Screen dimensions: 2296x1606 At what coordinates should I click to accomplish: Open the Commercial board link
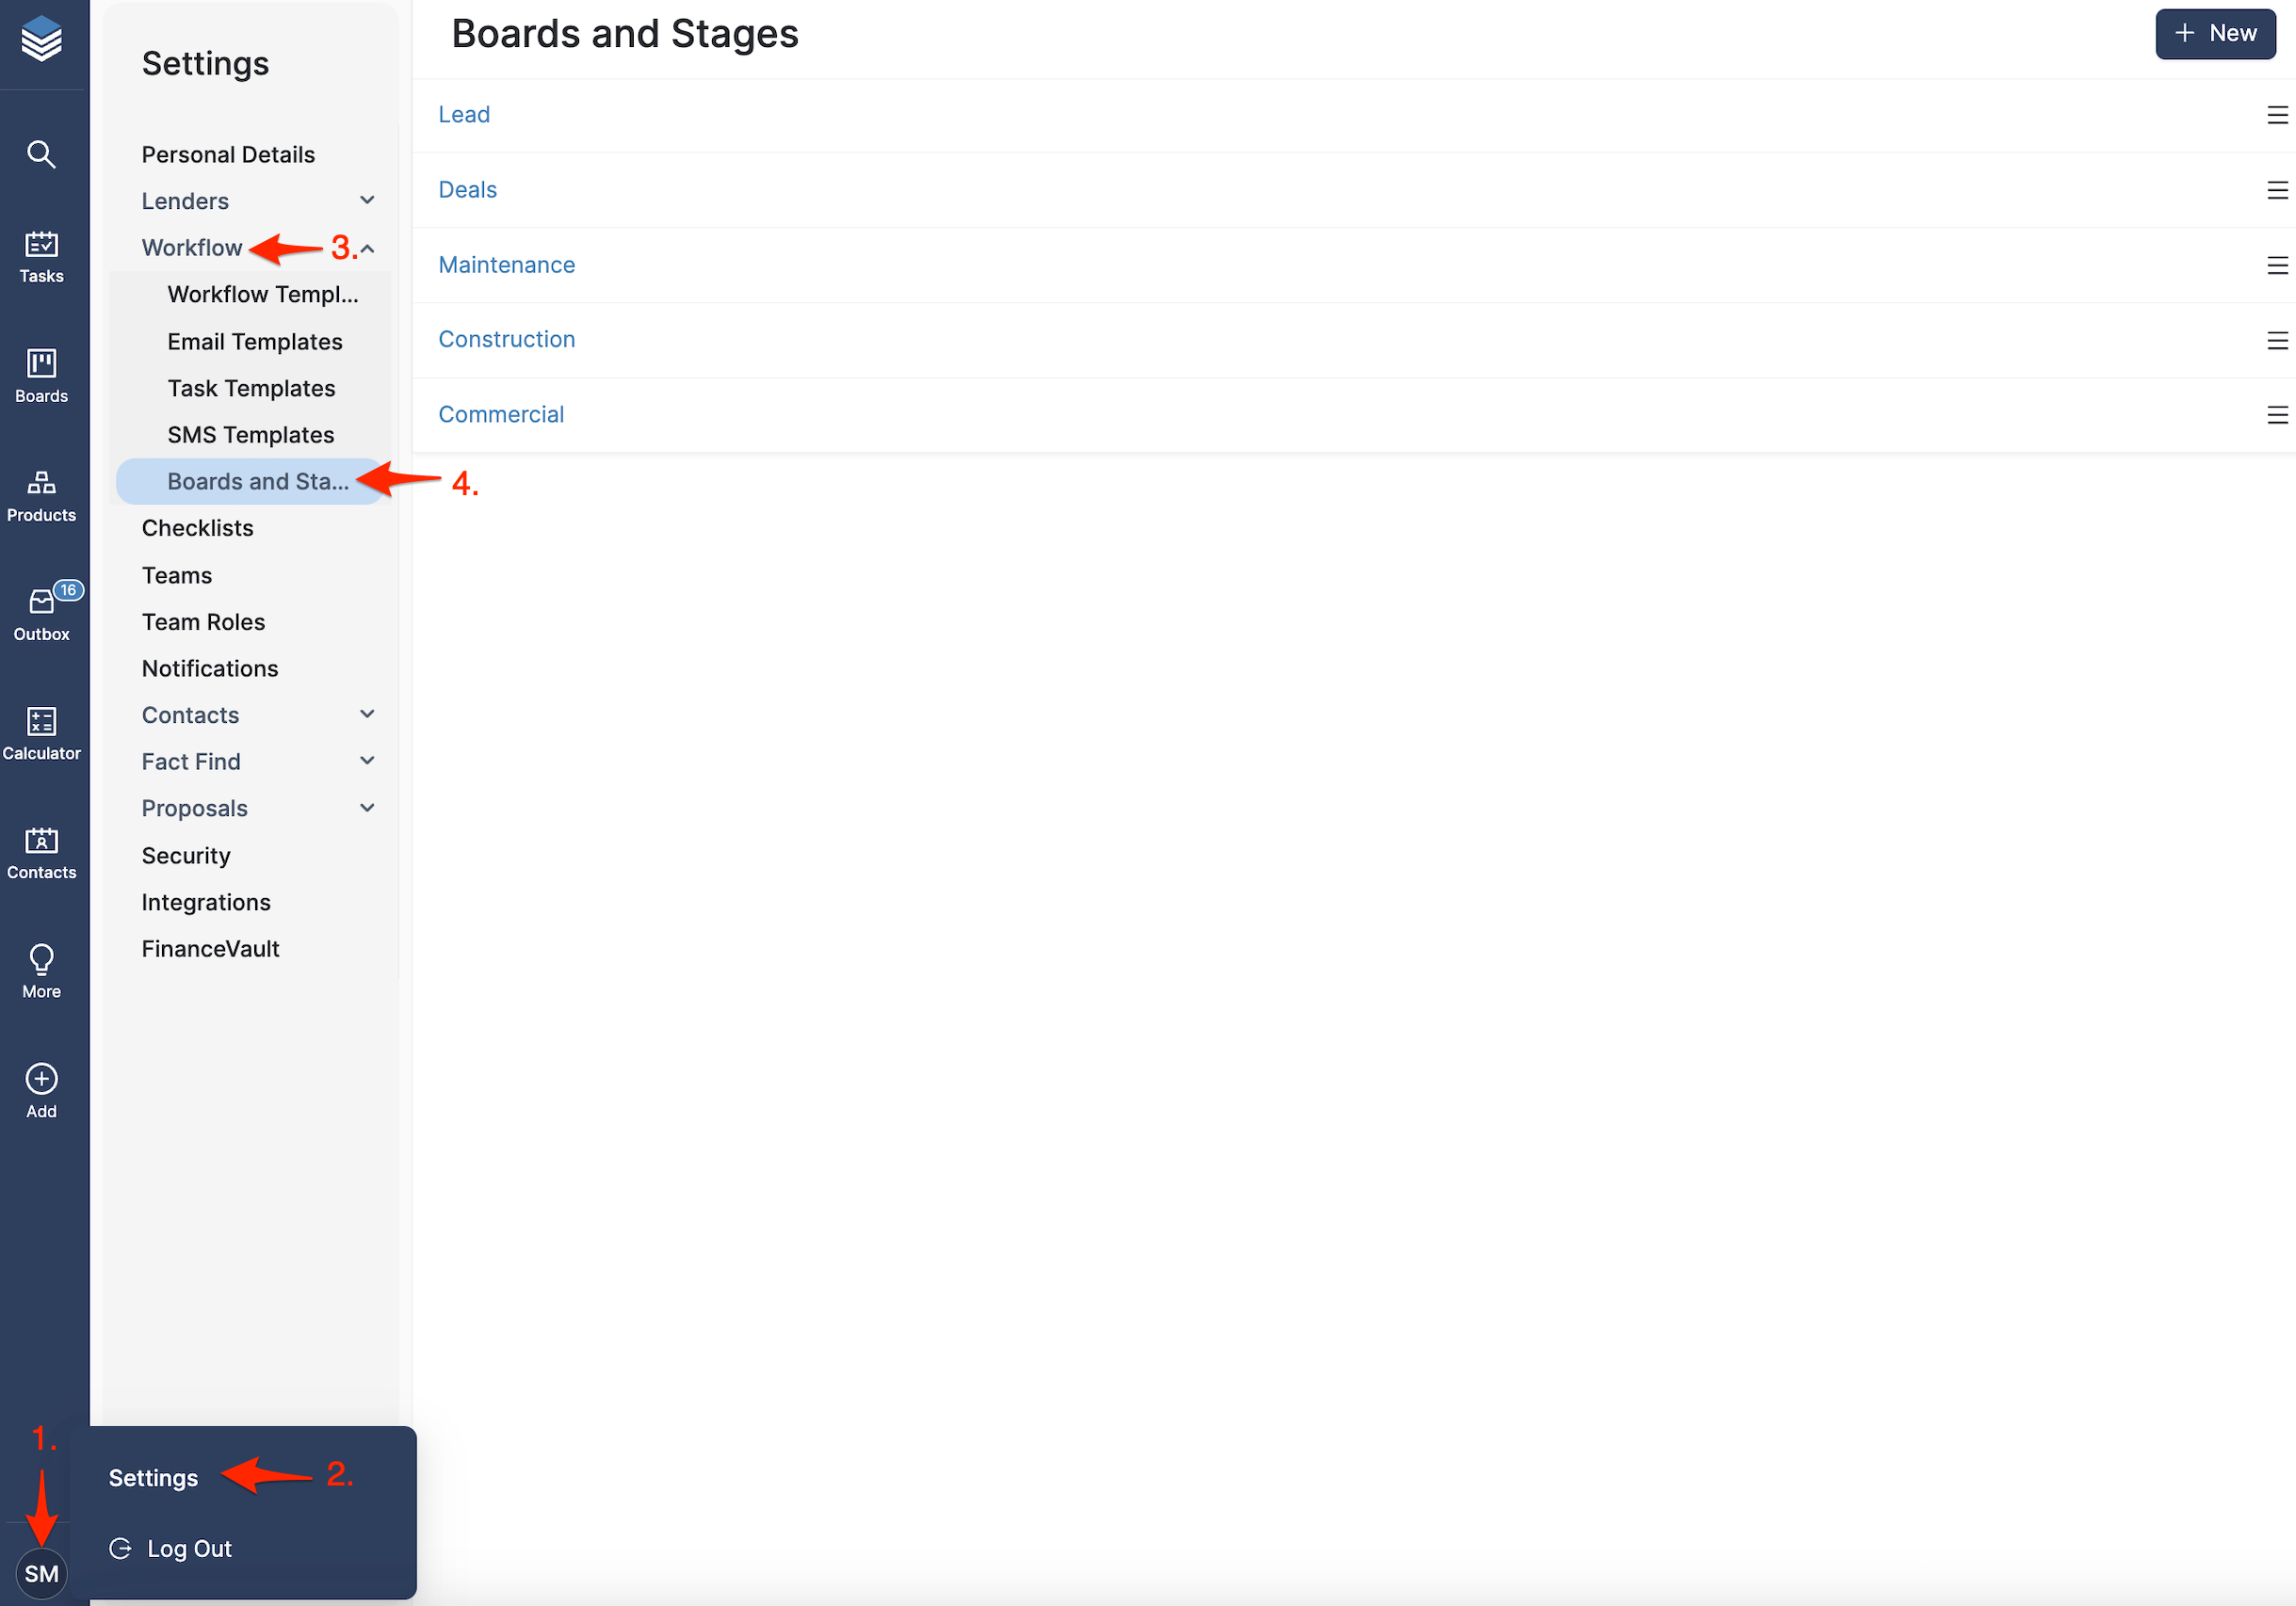point(501,414)
